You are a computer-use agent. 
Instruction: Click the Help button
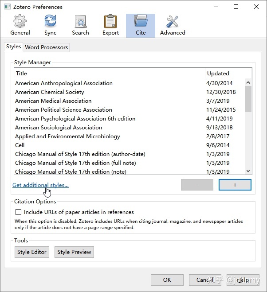(243, 280)
